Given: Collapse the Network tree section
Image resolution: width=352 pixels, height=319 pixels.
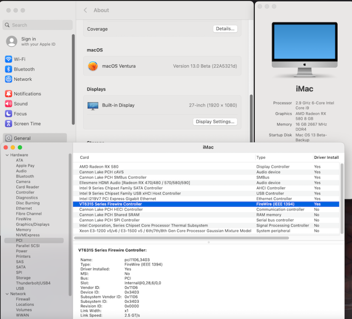Looking at the screenshot, I should (x=7, y=294).
